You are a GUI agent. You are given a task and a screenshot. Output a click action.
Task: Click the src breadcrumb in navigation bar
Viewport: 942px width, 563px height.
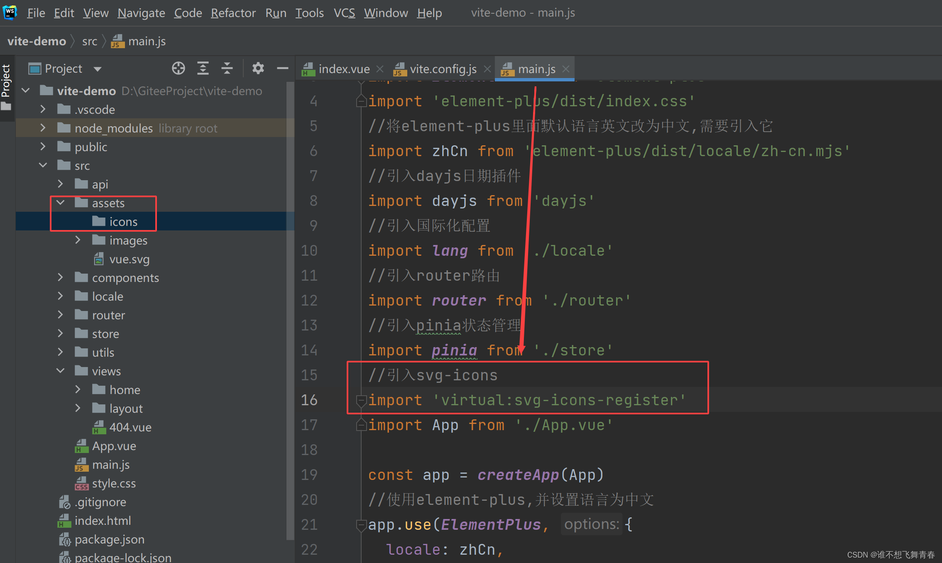pyautogui.click(x=89, y=41)
